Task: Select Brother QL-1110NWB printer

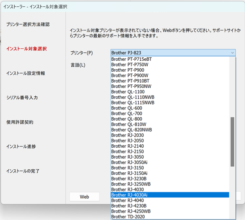Action: click(170, 97)
